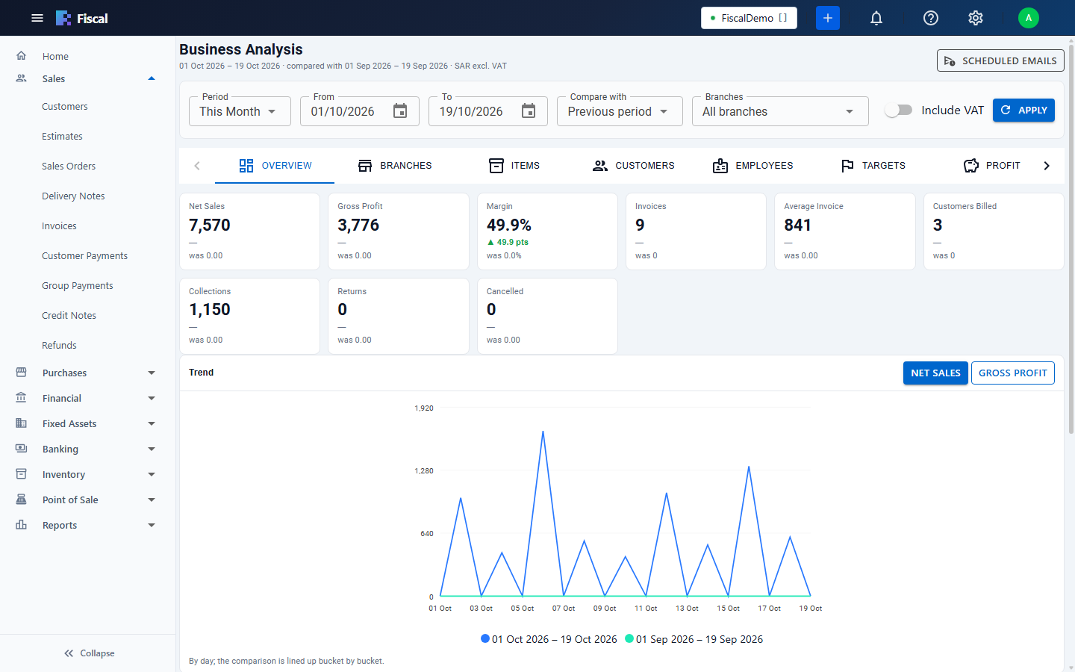Open the help question mark icon
Viewport: 1075px width, 672px height.
[931, 18]
